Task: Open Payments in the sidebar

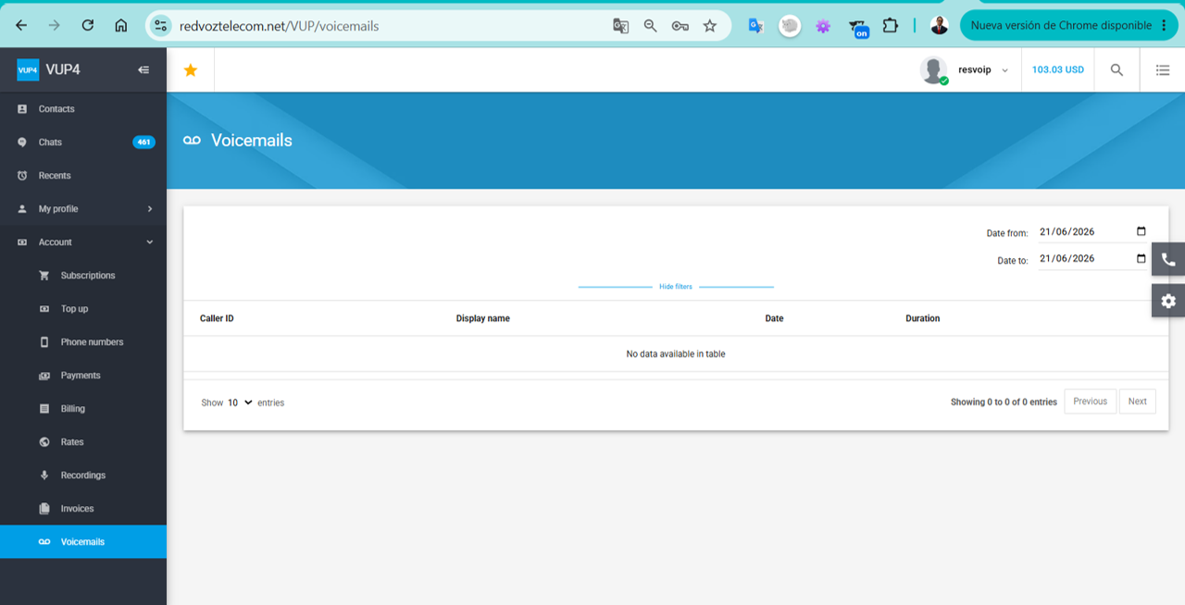Action: 83,376
